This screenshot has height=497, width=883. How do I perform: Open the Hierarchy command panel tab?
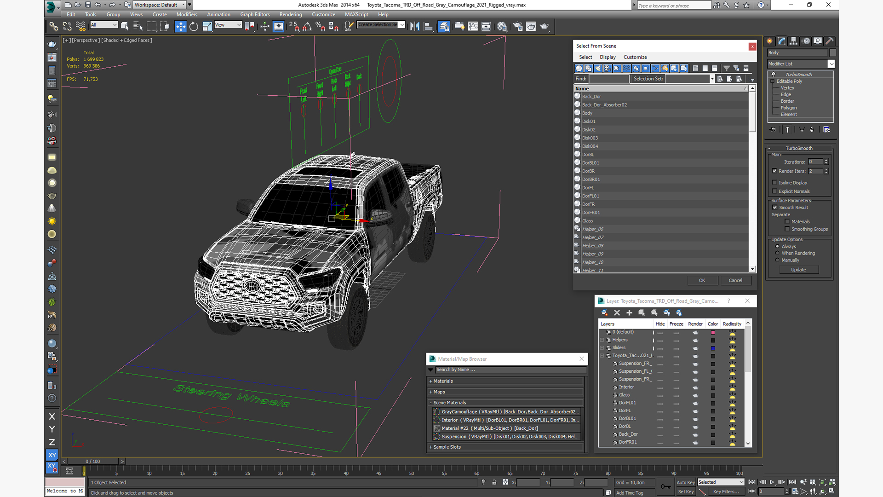[x=793, y=41]
